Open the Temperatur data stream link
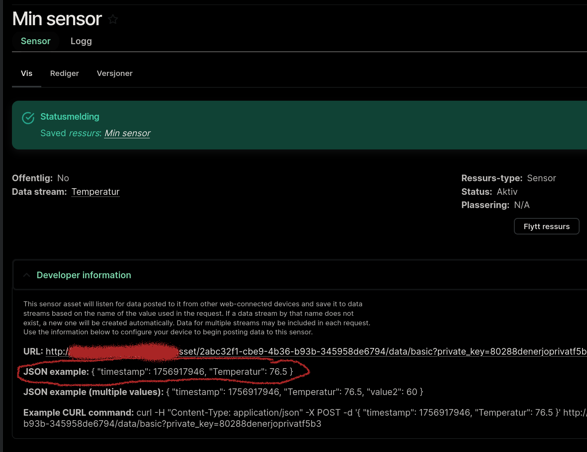This screenshot has height=452, width=587. (x=95, y=192)
